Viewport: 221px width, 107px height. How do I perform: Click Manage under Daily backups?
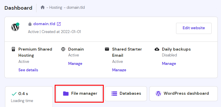169,63
